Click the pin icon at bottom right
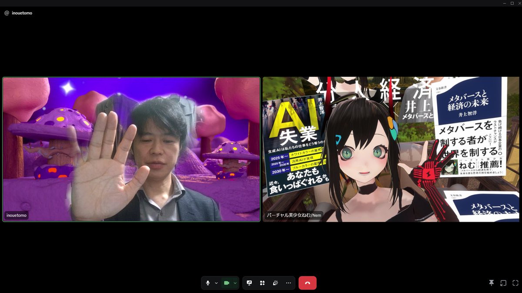 (492, 283)
